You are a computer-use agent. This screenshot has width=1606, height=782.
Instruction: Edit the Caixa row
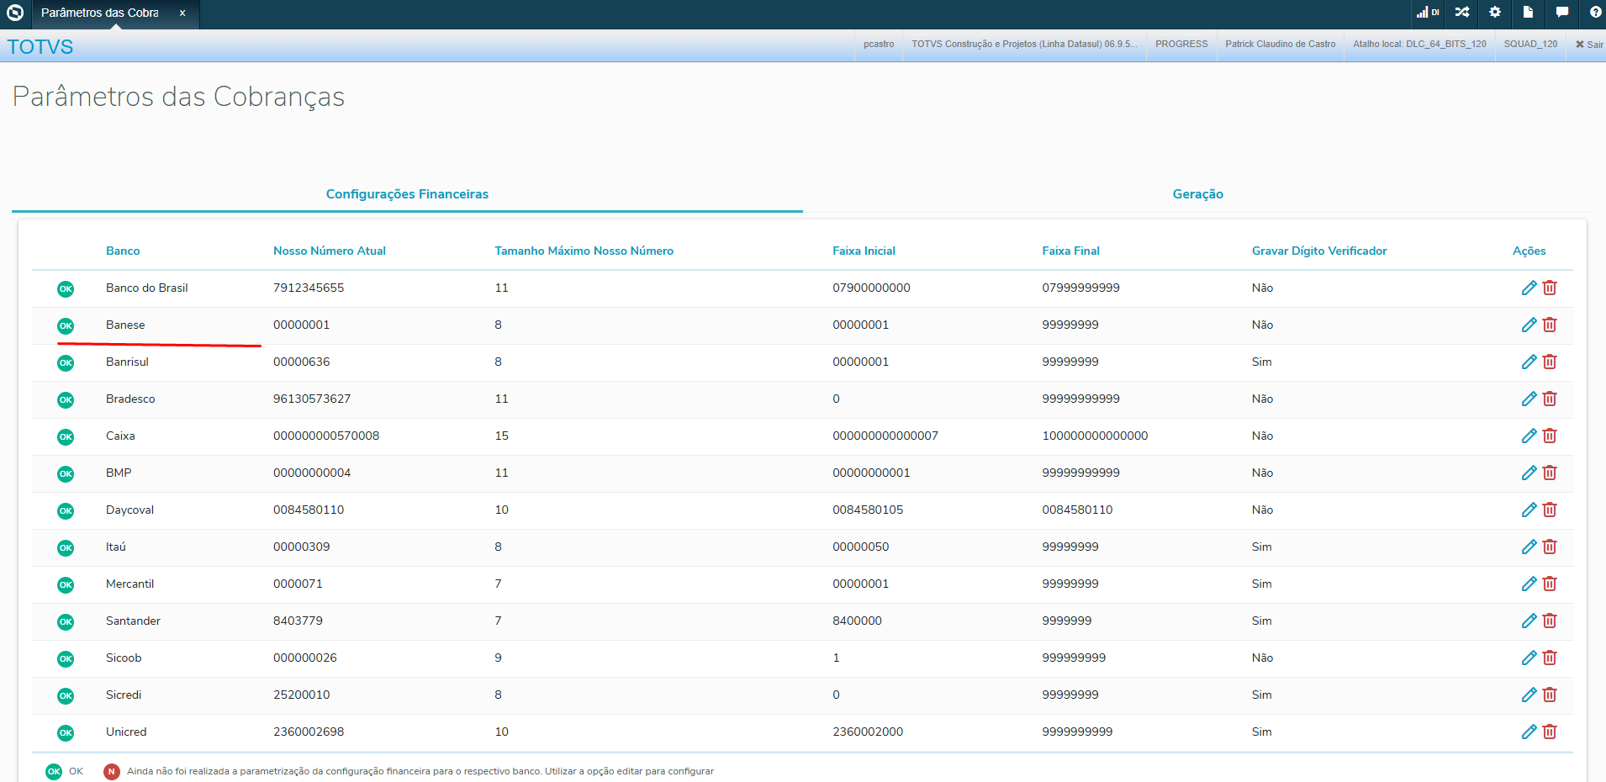tap(1529, 436)
